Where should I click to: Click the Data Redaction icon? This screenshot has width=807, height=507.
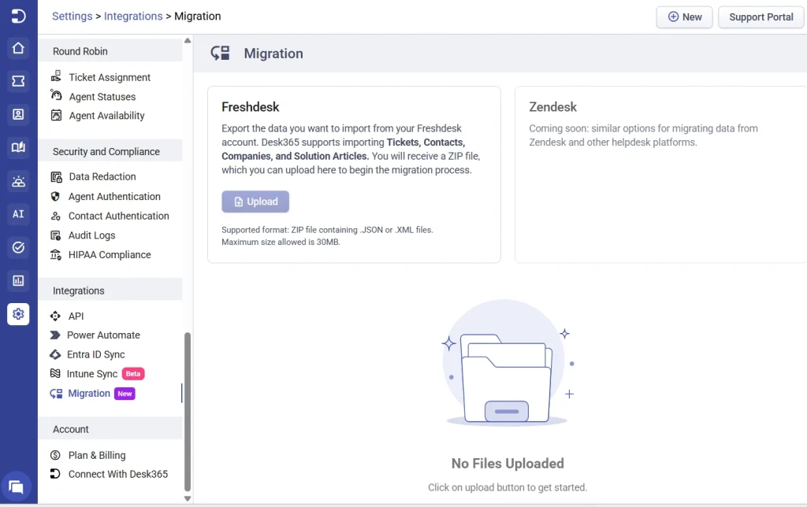tap(56, 177)
